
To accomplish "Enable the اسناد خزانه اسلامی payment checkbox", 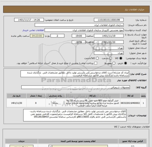I will click(96, 63).
